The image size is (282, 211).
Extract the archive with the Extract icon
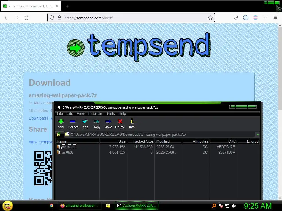[x=73, y=124]
